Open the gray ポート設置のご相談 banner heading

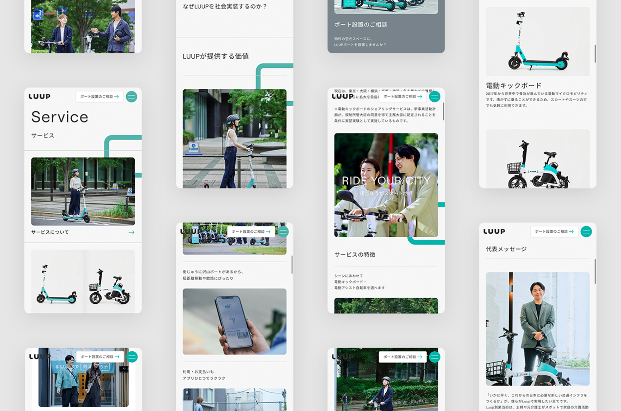[361, 25]
